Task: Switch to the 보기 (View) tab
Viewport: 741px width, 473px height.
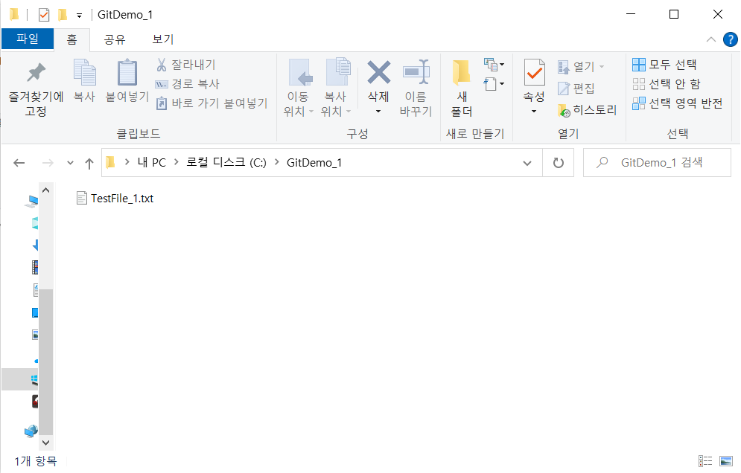Action: coord(163,39)
